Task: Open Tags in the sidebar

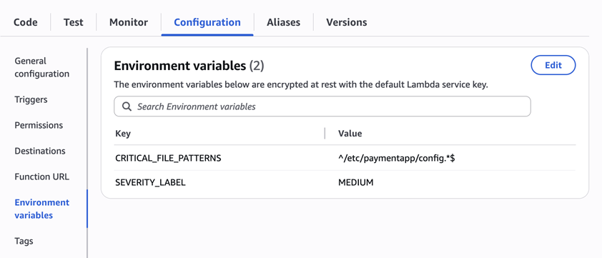Action: click(24, 241)
